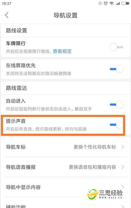Viewport: 131px width, 208px height.
Task: Tap the battery indicator icon
Action: [x=125, y=3]
